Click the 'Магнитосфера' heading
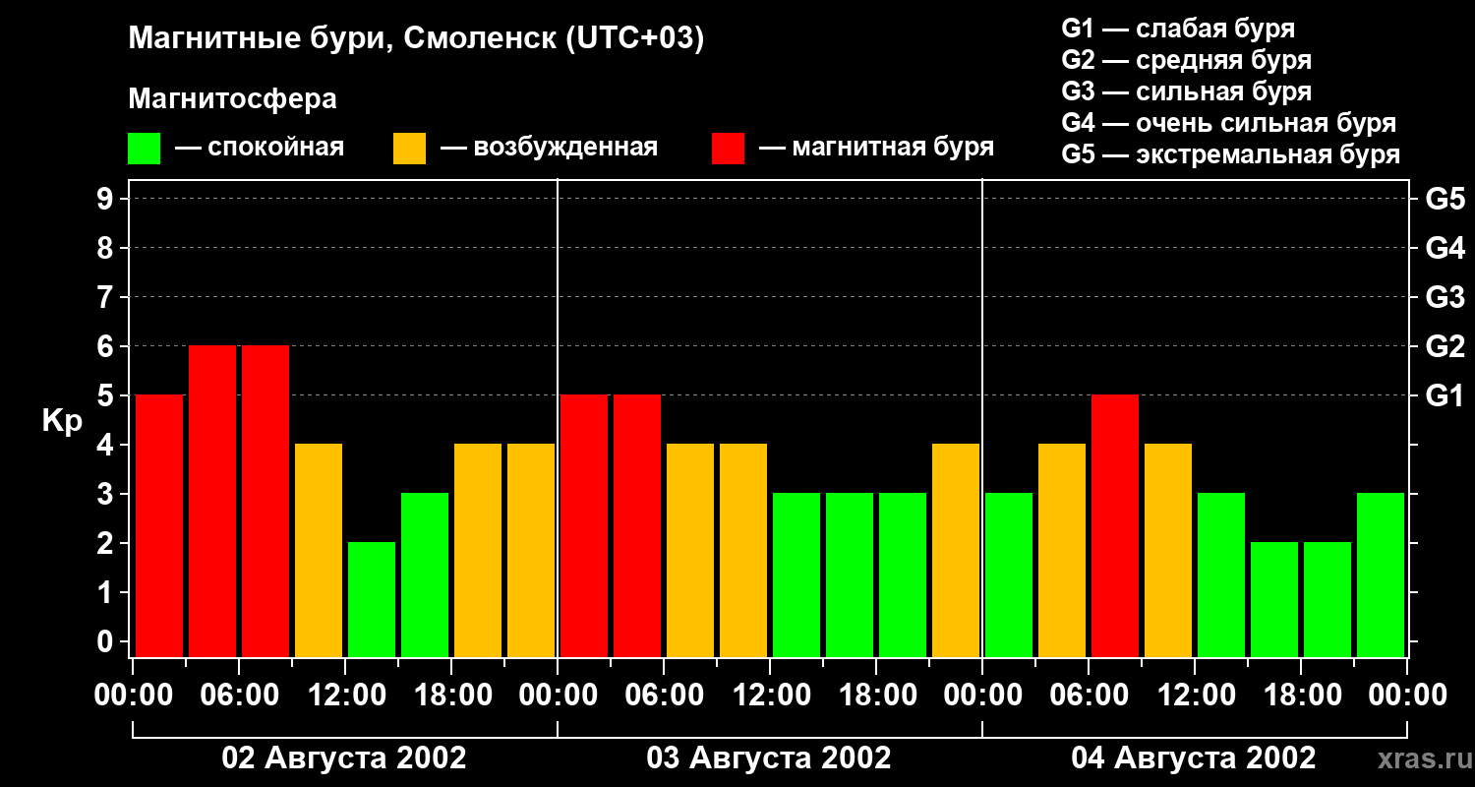1475x787 pixels. point(232,99)
